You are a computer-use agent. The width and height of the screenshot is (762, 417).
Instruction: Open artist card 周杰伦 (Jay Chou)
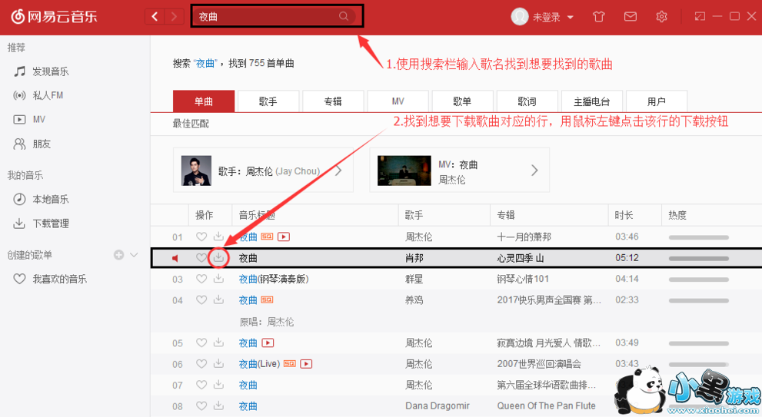click(263, 170)
